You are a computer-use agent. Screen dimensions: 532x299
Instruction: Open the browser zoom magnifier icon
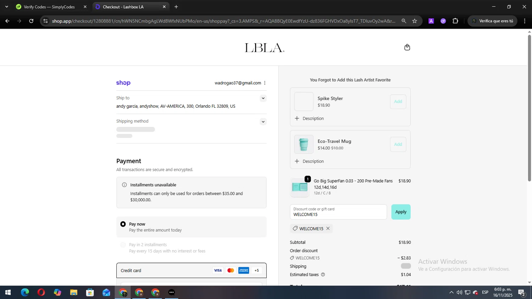pyautogui.click(x=404, y=21)
